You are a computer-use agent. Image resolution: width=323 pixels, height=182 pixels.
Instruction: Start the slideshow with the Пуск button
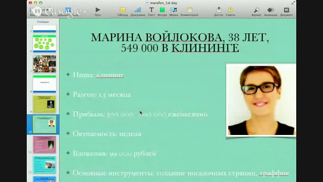(97, 12)
